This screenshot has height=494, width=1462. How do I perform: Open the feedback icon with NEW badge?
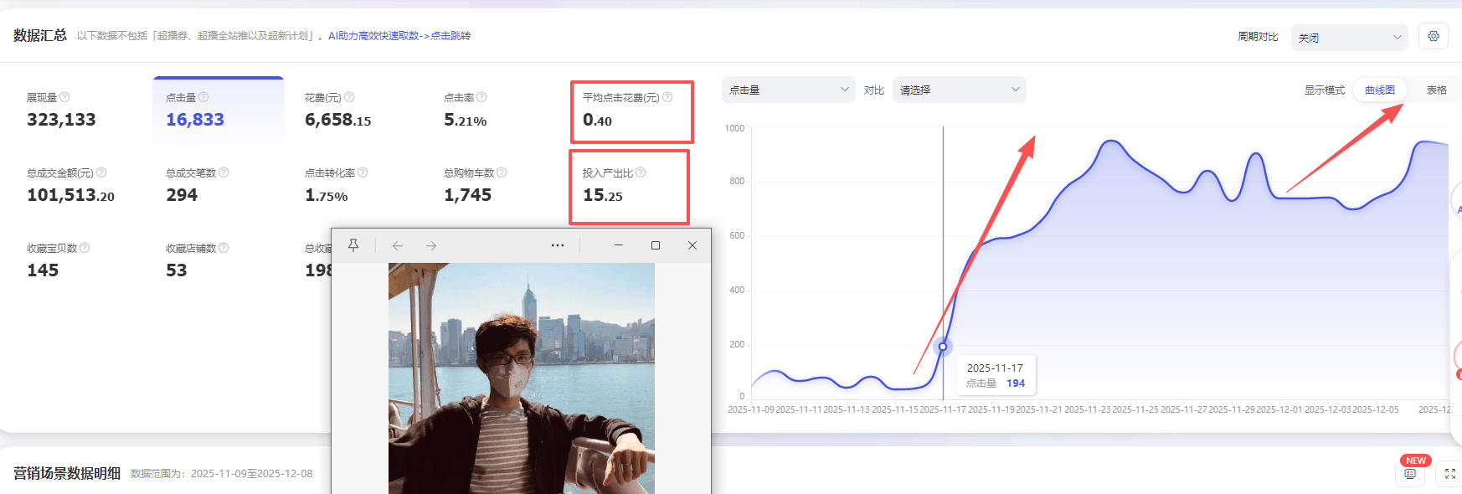tap(1410, 474)
